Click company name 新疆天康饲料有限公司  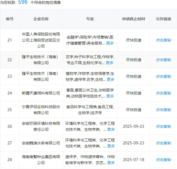[x=41, y=93]
